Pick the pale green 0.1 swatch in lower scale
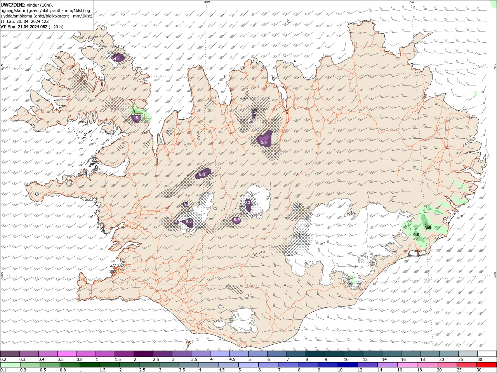The height and width of the screenshot is (373, 497). pos(10,364)
